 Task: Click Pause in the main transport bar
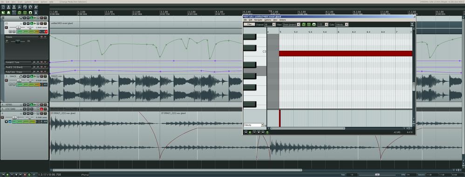coord(12,175)
